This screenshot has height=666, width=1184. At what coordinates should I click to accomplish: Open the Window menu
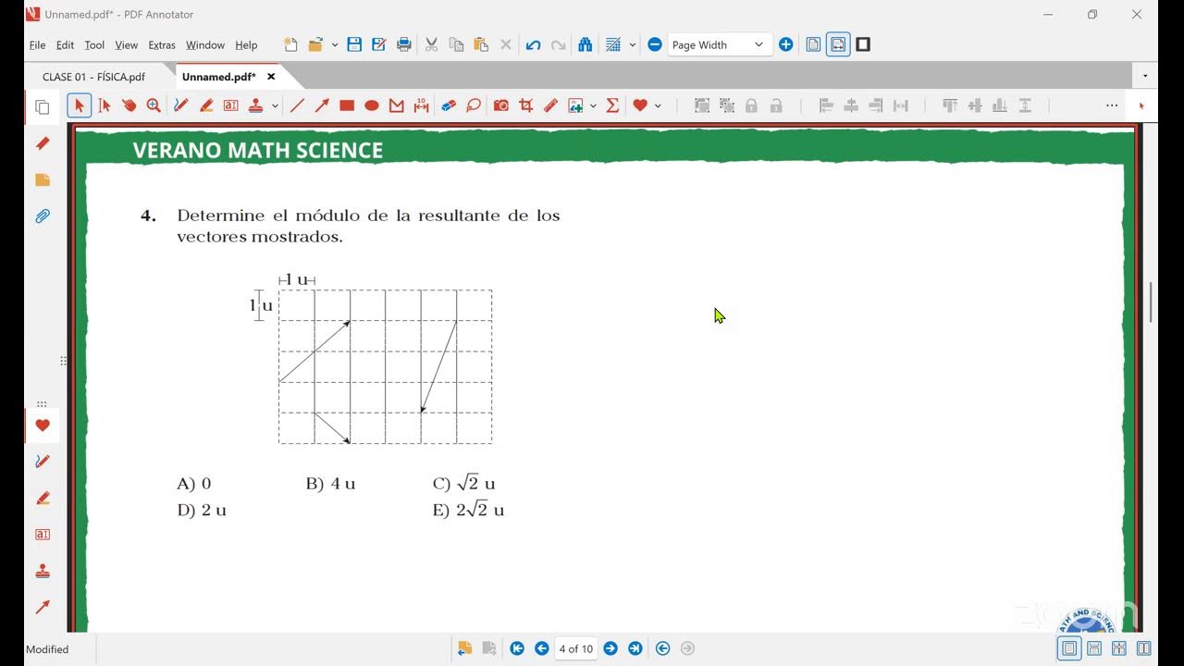pos(205,44)
